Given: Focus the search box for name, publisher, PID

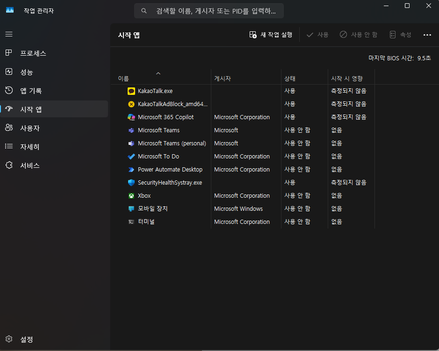Looking at the screenshot, I should coord(209,11).
